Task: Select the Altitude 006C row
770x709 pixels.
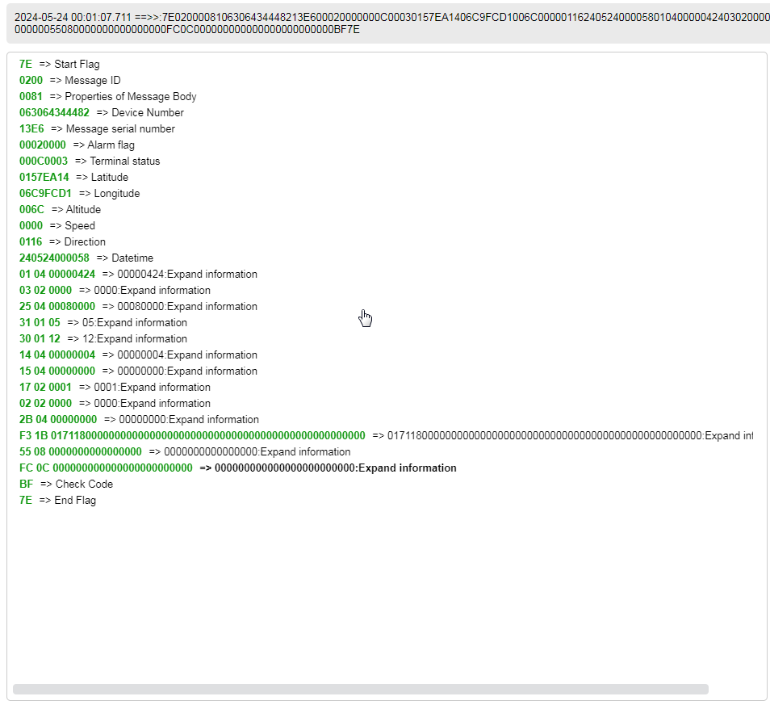Action: [60, 209]
